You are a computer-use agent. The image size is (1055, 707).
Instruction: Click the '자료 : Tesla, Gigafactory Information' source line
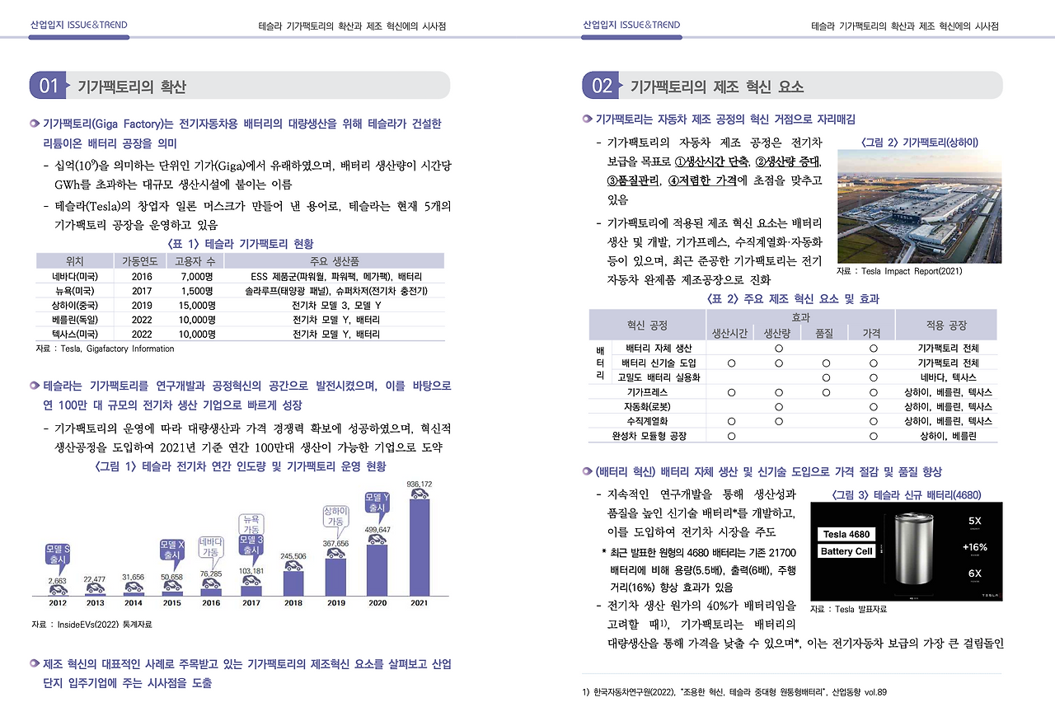click(105, 349)
